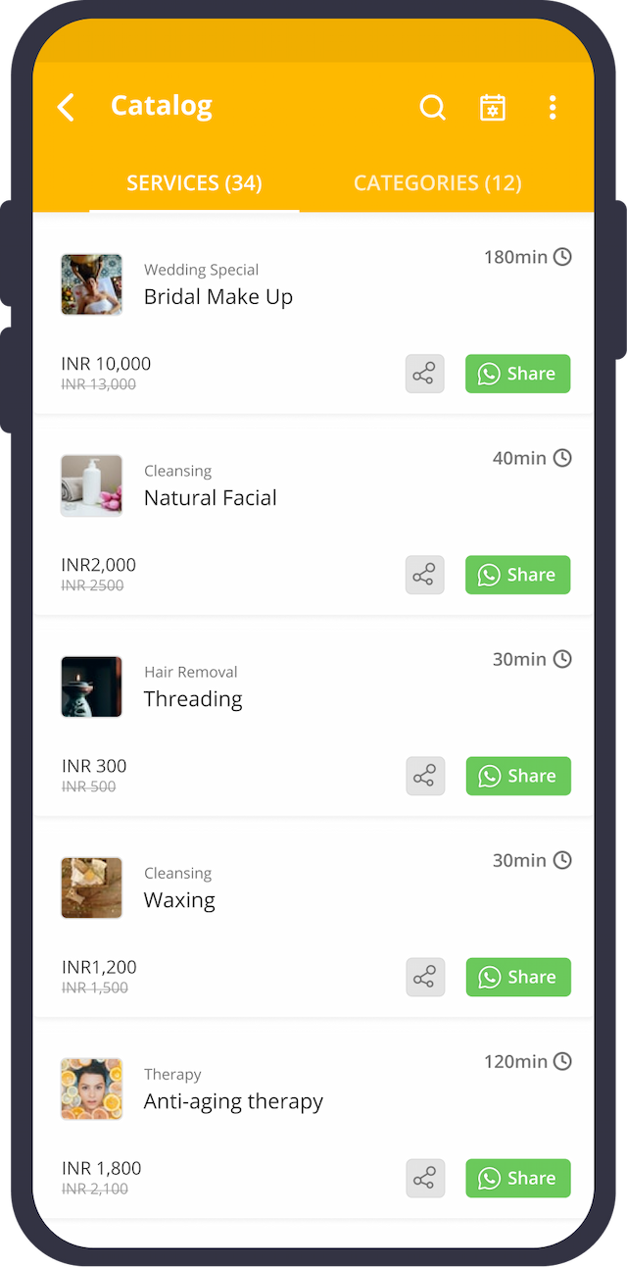The height and width of the screenshot is (1267, 627).
Task: Share Threading via WhatsApp button
Action: click(x=517, y=776)
